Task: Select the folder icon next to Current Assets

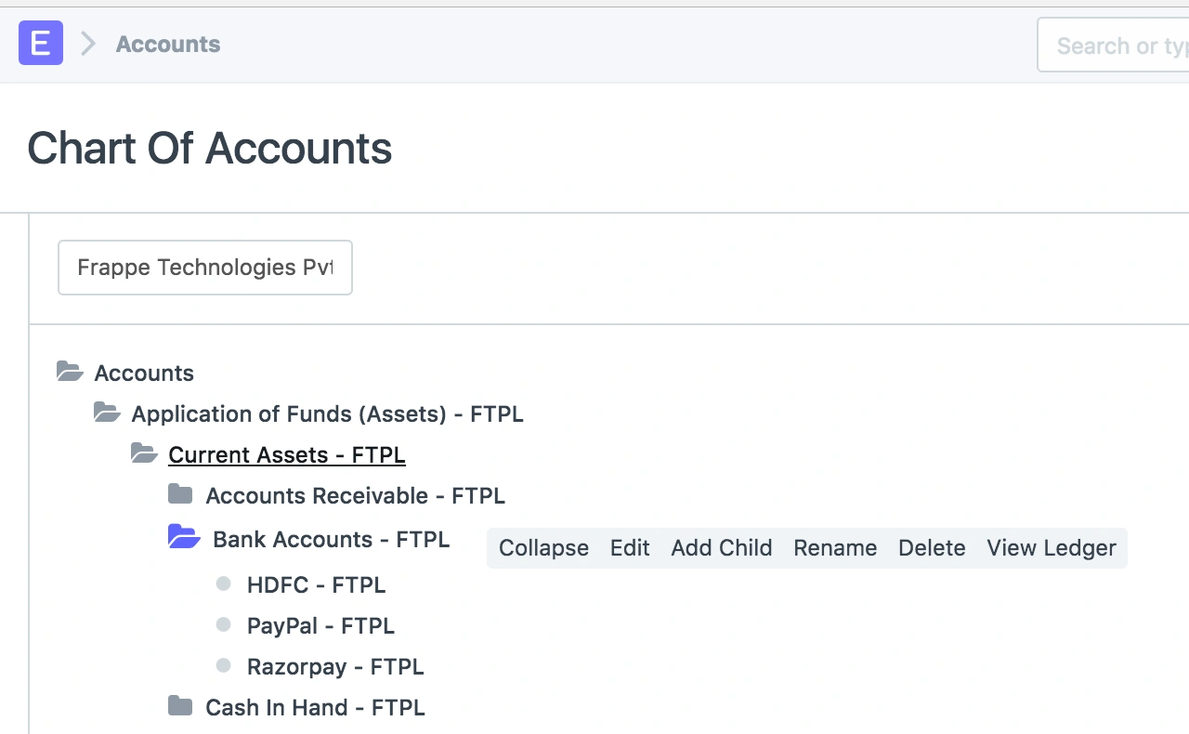Action: click(144, 453)
